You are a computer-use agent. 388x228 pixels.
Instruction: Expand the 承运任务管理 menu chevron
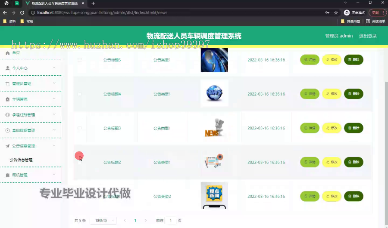point(54,114)
